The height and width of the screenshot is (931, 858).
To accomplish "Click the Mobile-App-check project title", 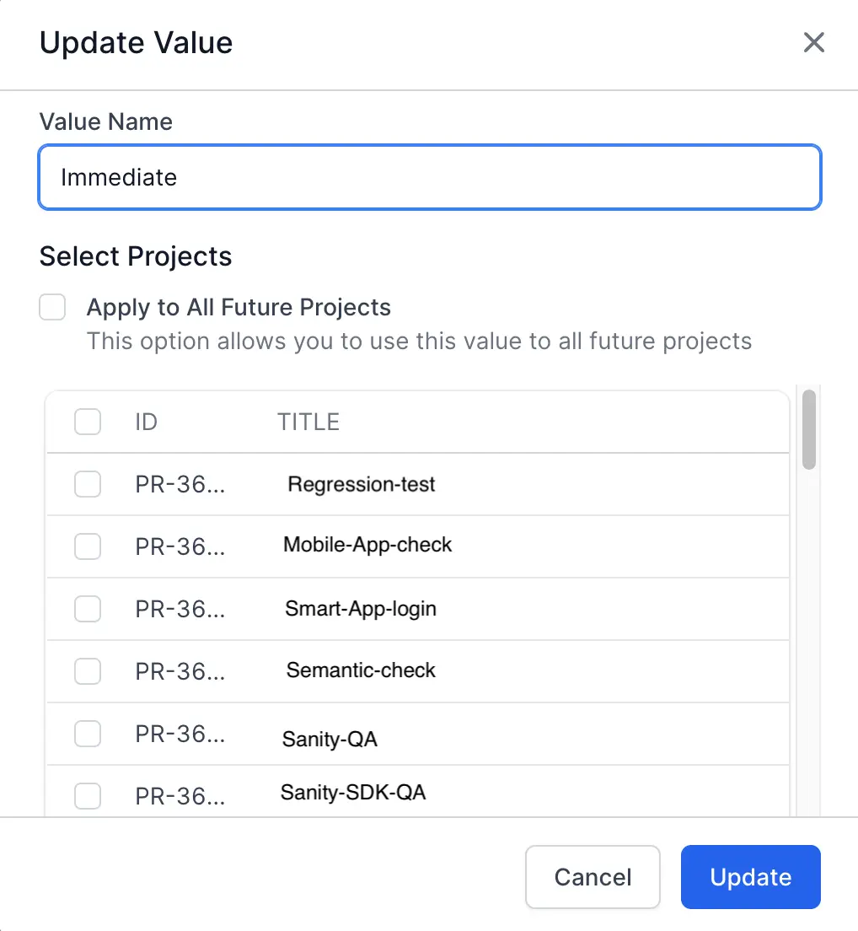I will pos(367,545).
